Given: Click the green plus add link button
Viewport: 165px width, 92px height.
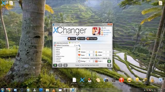Looking at the screenshot, I should coord(109,61).
